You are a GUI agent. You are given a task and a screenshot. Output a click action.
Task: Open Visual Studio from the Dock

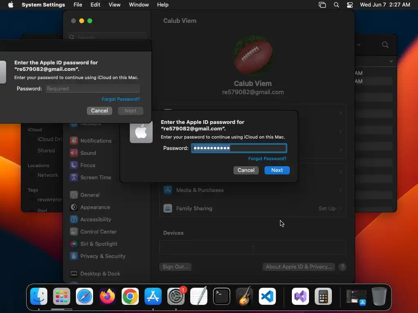pyautogui.click(x=300, y=296)
